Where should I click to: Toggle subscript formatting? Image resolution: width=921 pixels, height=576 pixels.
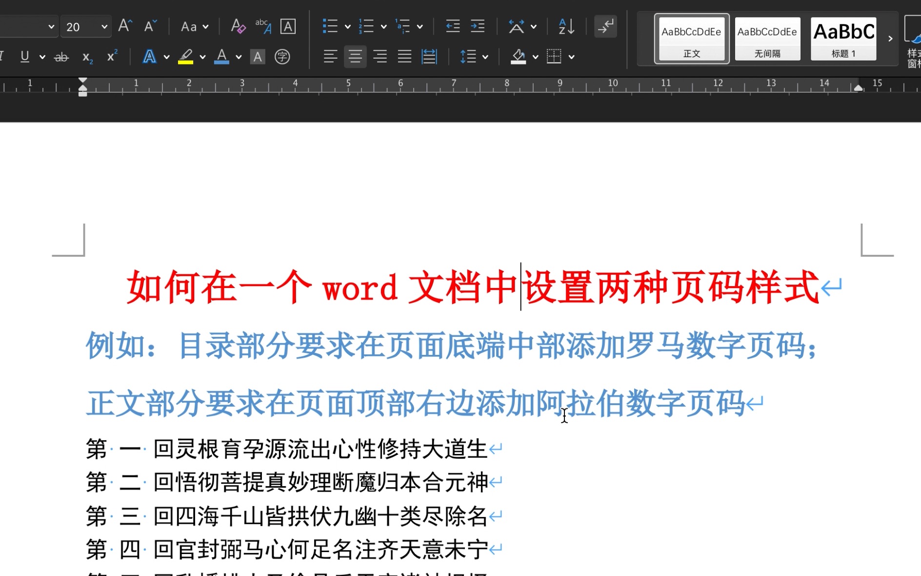[87, 57]
